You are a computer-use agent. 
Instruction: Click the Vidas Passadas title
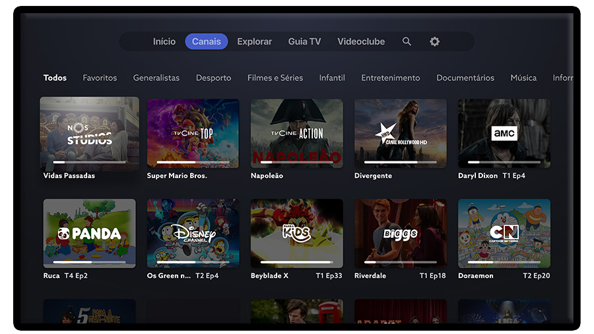(69, 175)
